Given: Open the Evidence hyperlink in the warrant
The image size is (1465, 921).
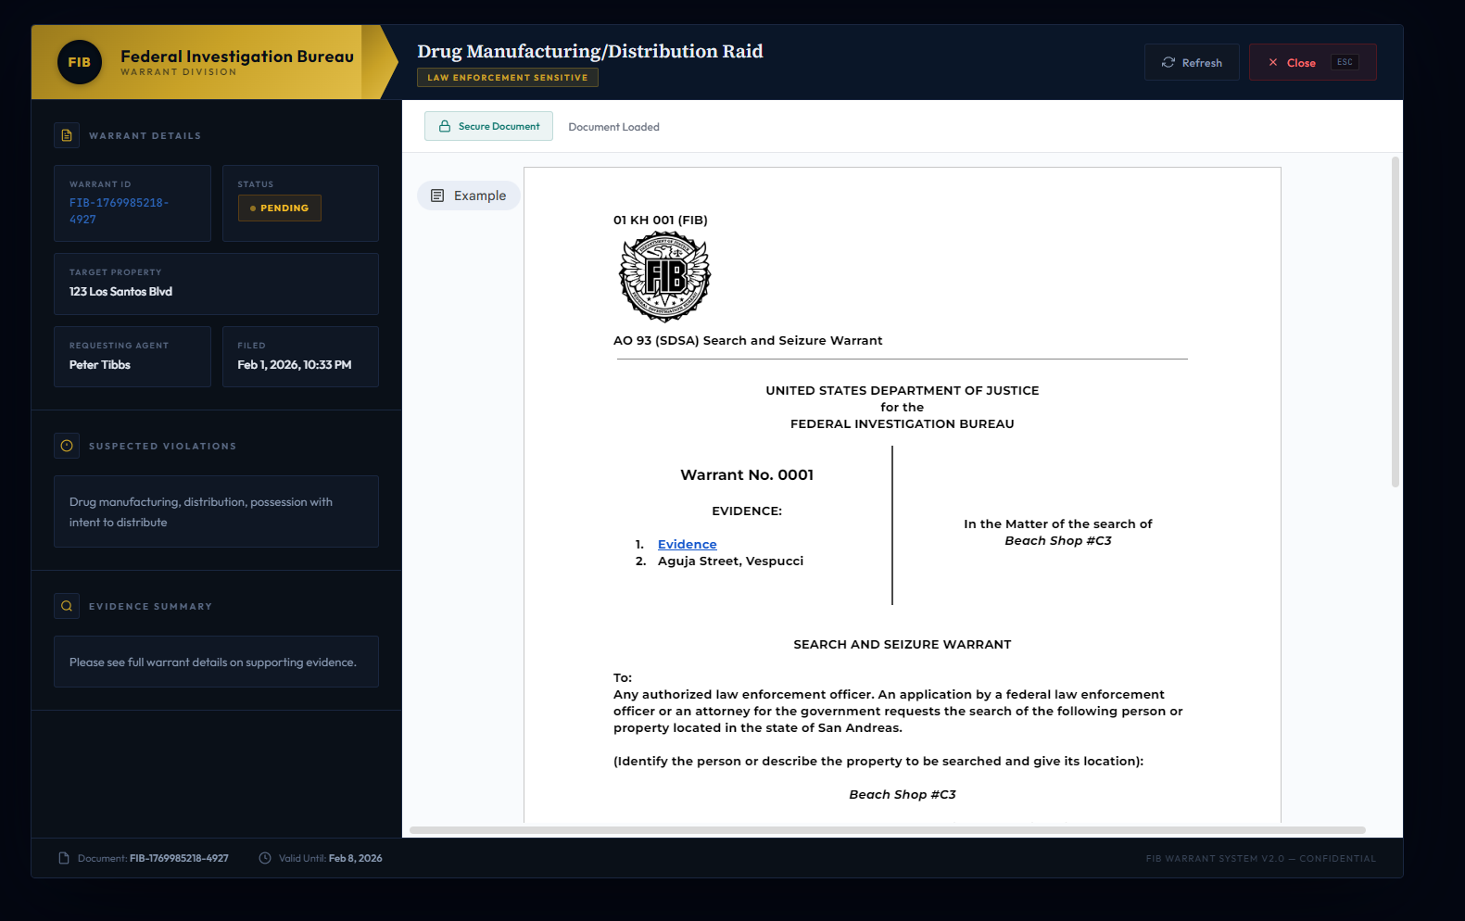Looking at the screenshot, I should click(688, 544).
